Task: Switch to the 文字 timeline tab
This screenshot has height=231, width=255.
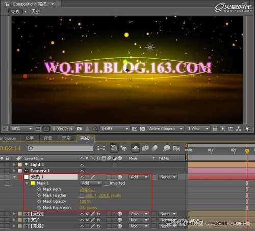Action: pyautogui.click(x=30, y=138)
